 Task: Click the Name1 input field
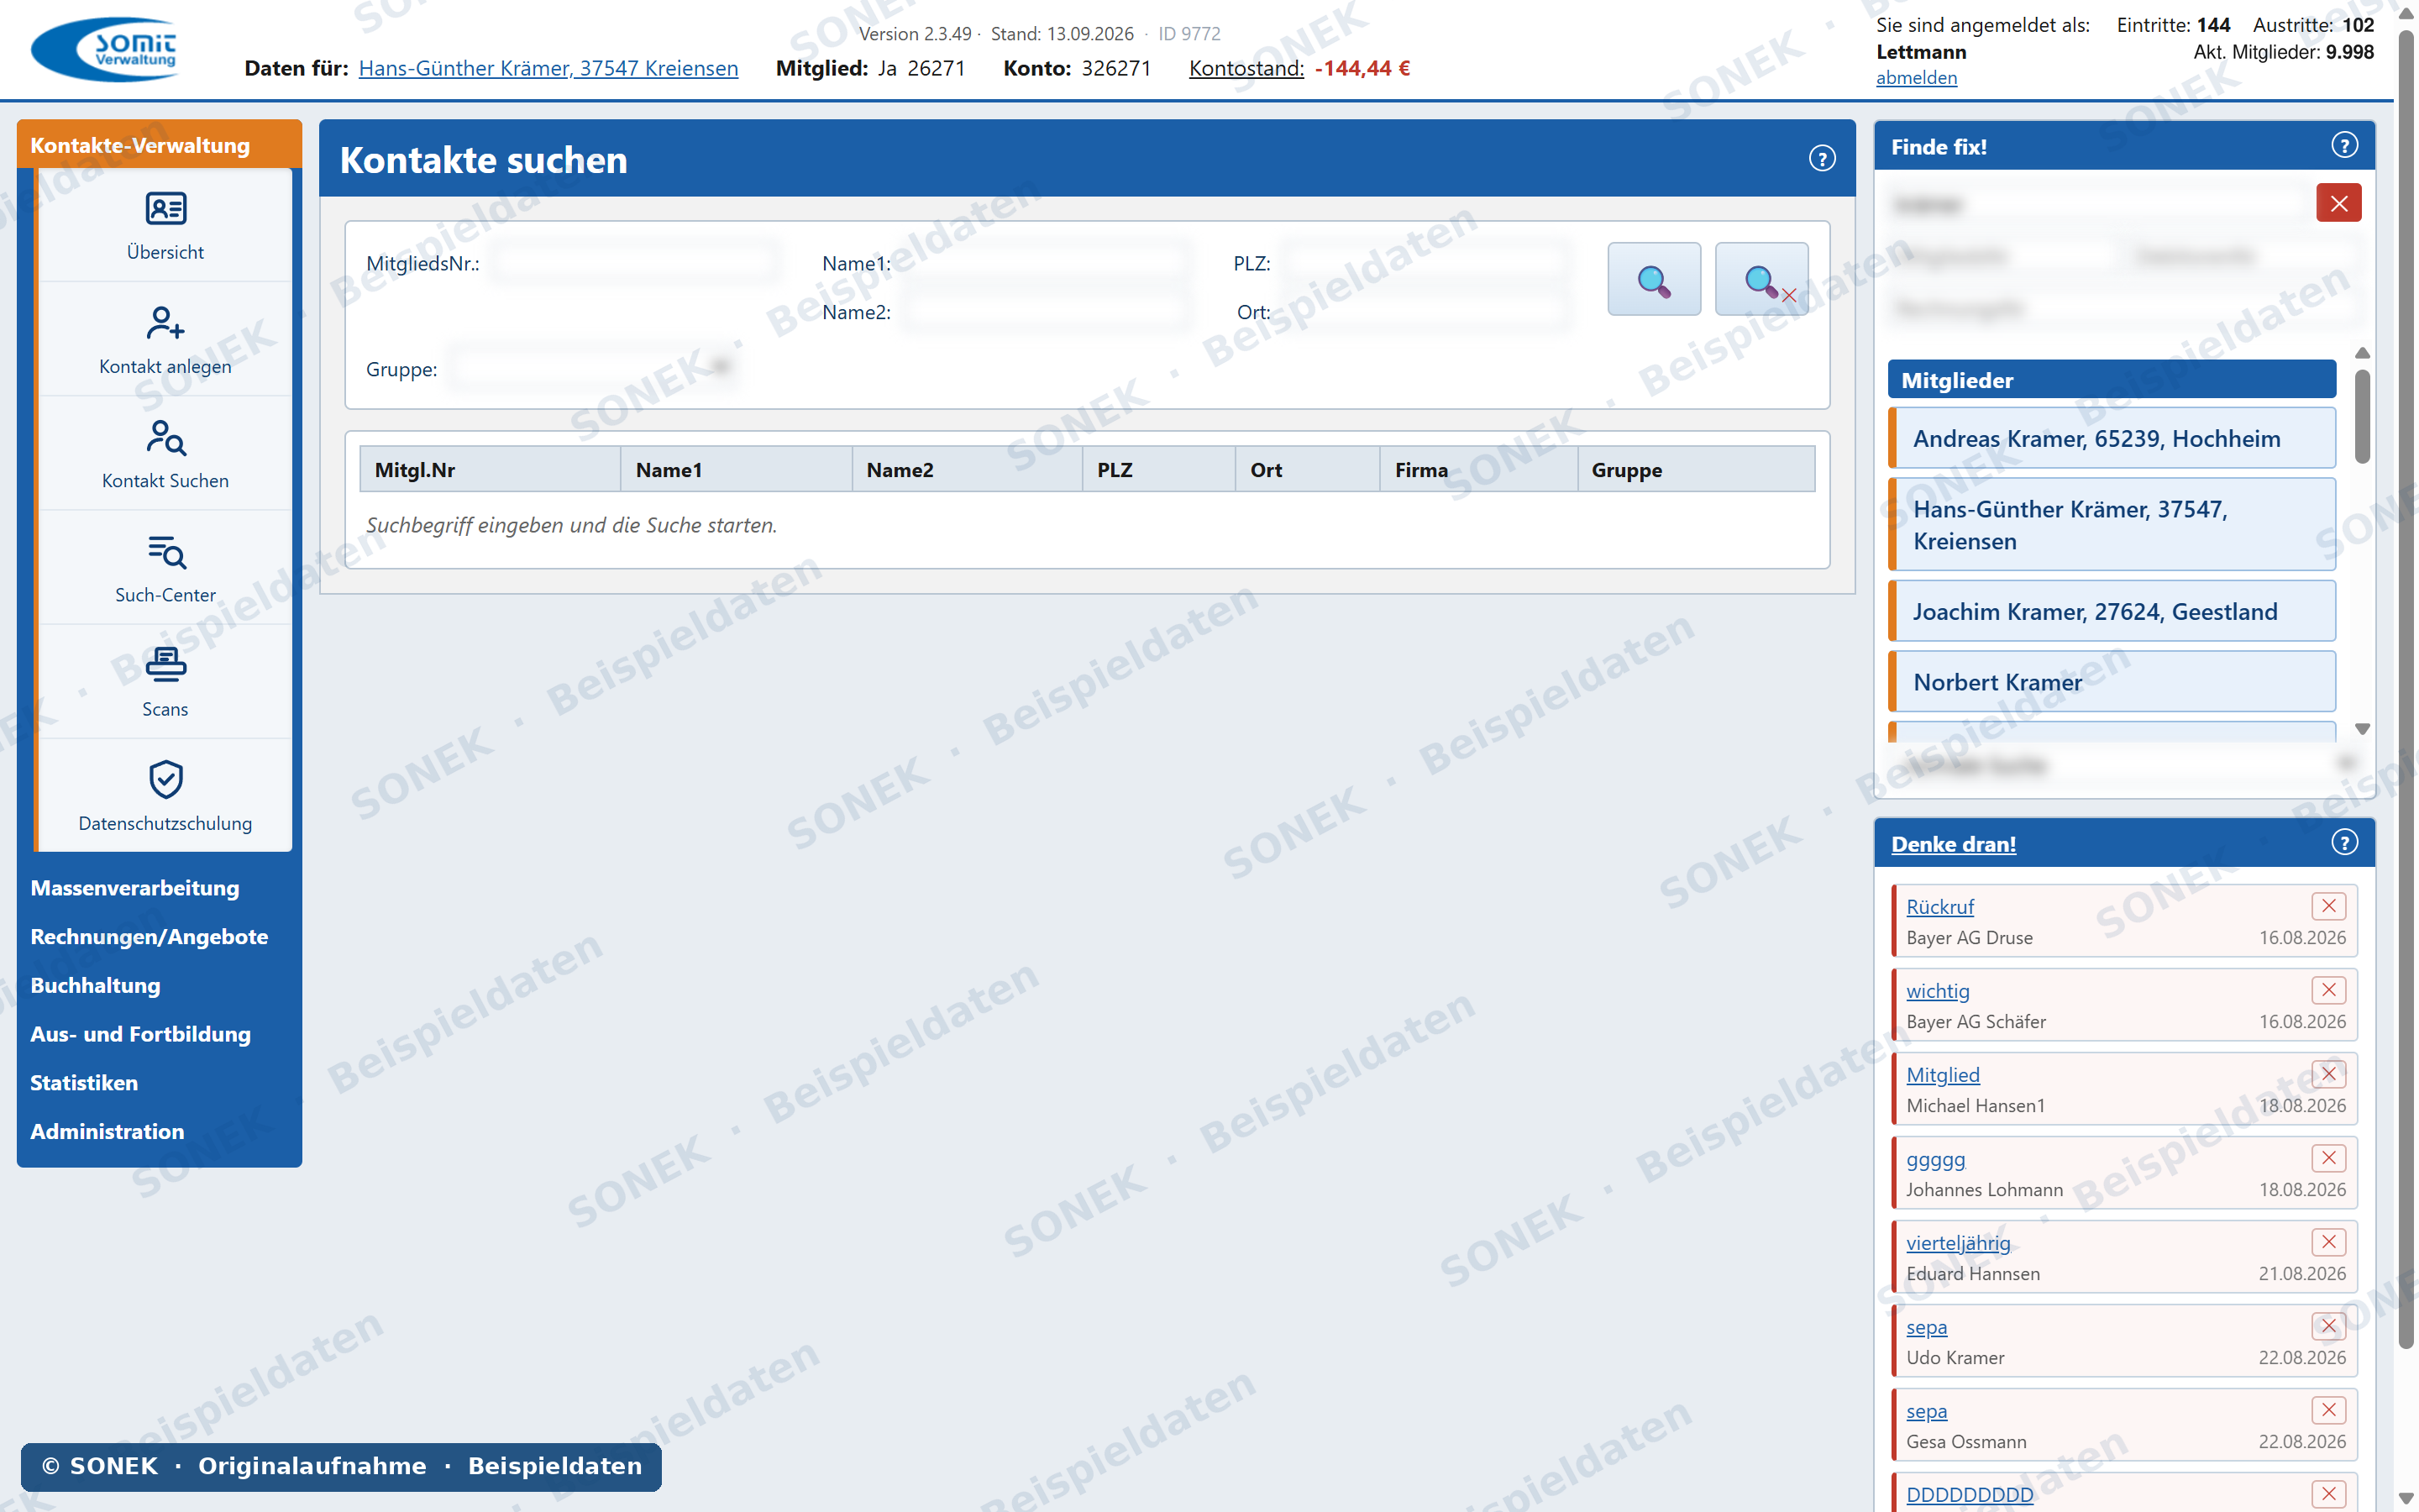(x=1047, y=263)
